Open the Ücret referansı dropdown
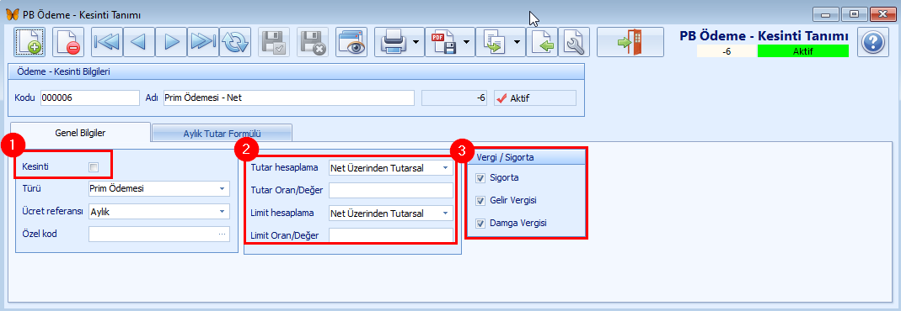The image size is (901, 311). [x=223, y=211]
